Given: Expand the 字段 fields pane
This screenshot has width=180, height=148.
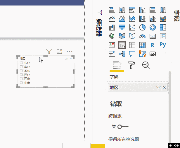Looking at the screenshot, I should pos(176,16).
